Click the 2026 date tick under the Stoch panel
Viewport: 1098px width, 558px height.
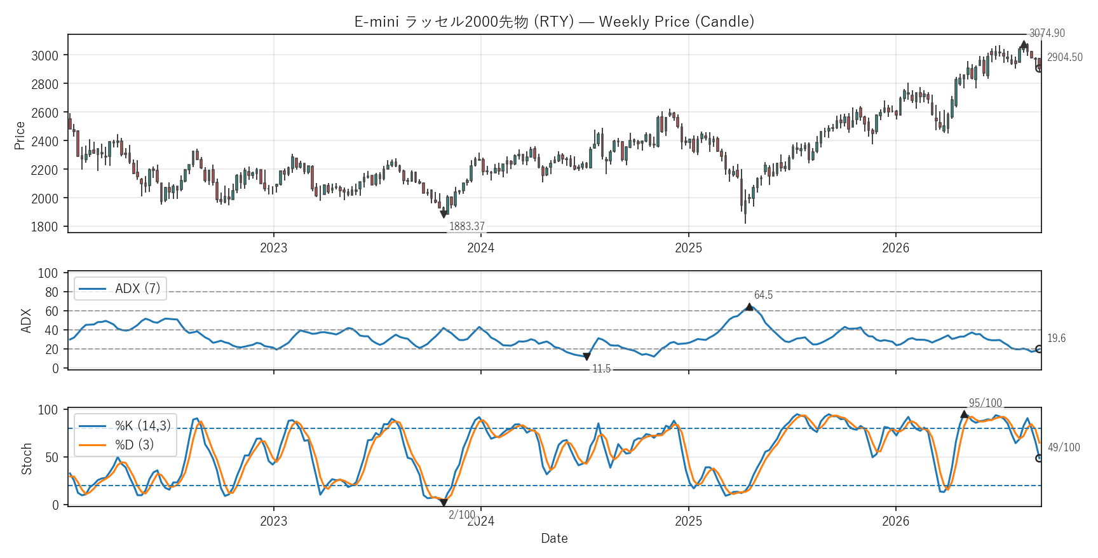click(x=896, y=522)
